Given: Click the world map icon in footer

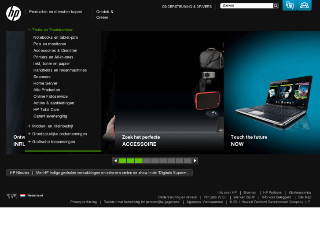Looking at the screenshot, I should (x=12, y=196).
